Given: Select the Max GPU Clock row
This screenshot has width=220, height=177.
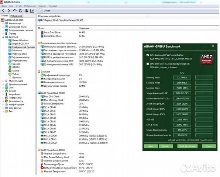Looking at the screenshot, I should pyautogui.click(x=65, y=97).
